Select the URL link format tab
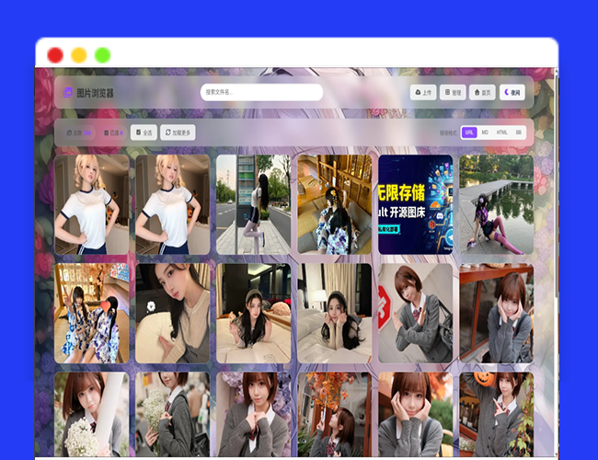Image resolution: width=598 pixels, height=460 pixels. point(469,132)
